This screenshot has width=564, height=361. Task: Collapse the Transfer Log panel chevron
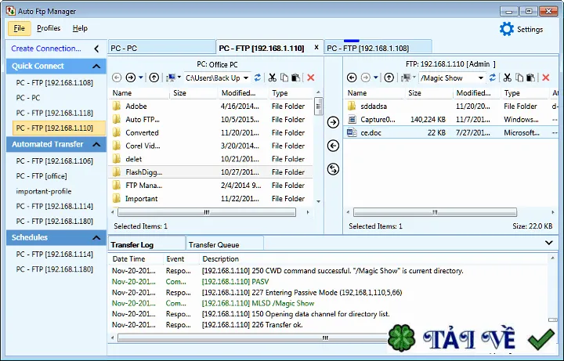[x=549, y=243]
